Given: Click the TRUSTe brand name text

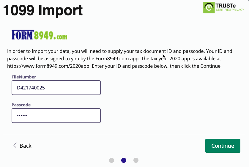Looking at the screenshot, I should click(x=226, y=6).
